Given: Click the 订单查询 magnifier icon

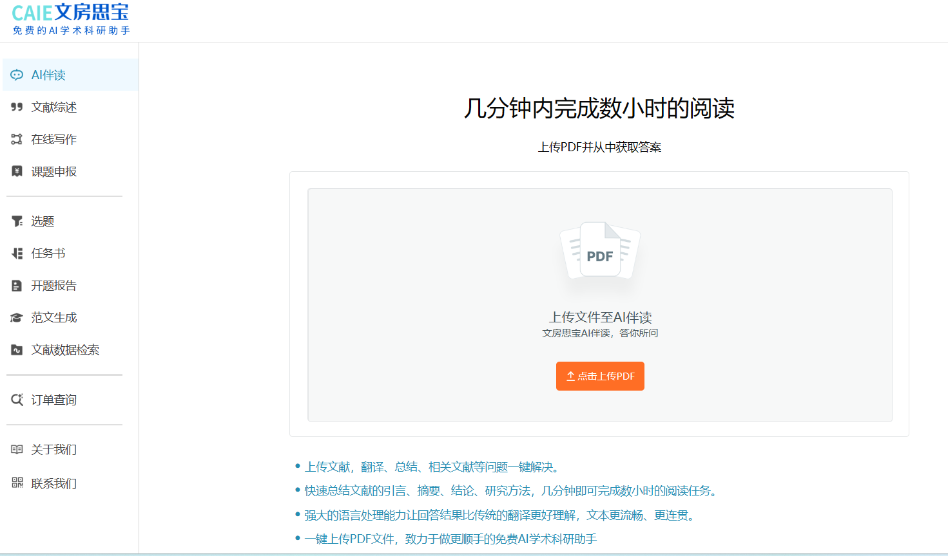Looking at the screenshot, I should click(x=18, y=400).
